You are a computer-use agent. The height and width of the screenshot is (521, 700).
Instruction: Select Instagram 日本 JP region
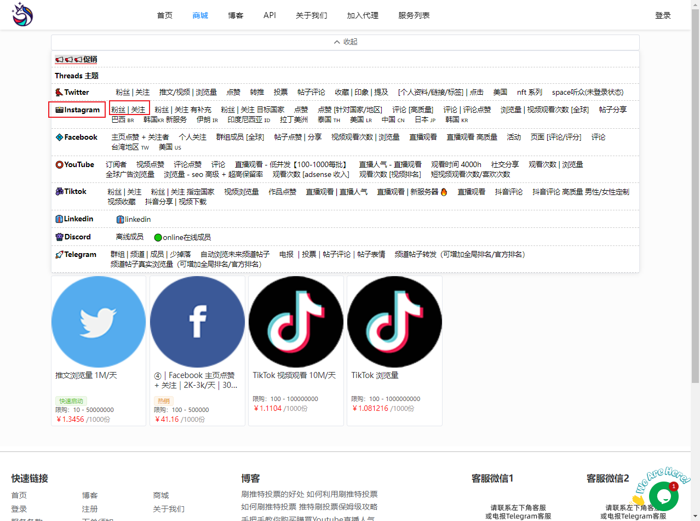[425, 119]
